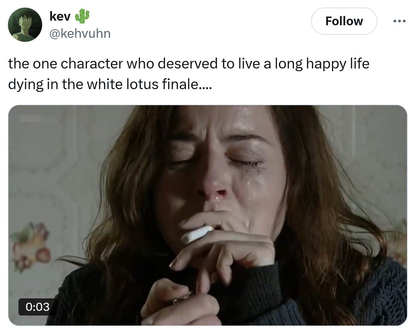Open the tweet author's handle @kehvuhn

[80, 33]
